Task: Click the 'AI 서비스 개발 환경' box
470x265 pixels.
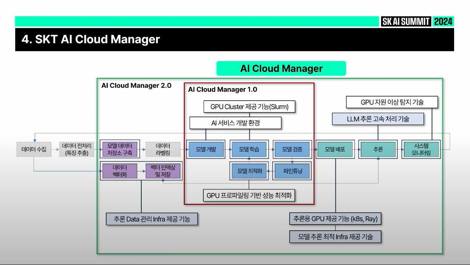Action: [x=235, y=123]
